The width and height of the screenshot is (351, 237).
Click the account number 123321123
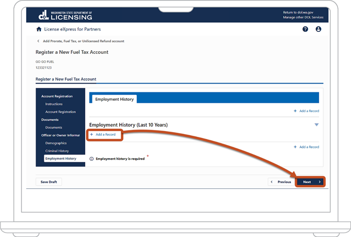(x=43, y=67)
